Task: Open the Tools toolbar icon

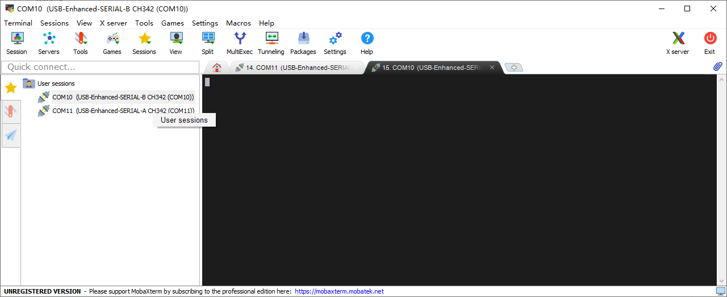Action: (x=81, y=43)
